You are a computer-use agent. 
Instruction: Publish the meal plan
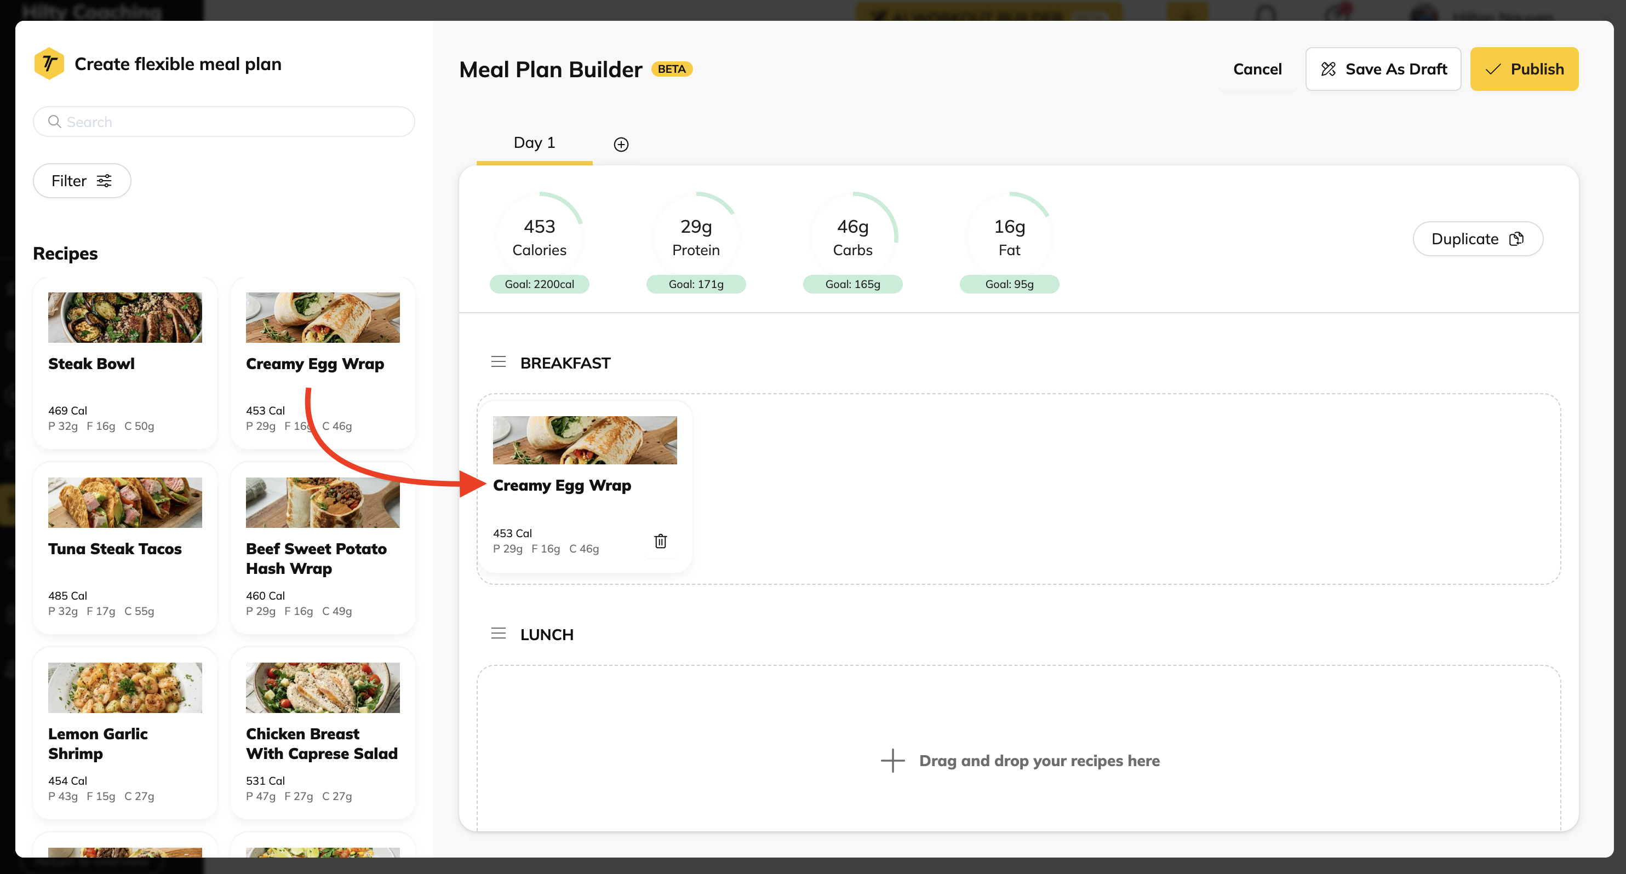click(1524, 70)
